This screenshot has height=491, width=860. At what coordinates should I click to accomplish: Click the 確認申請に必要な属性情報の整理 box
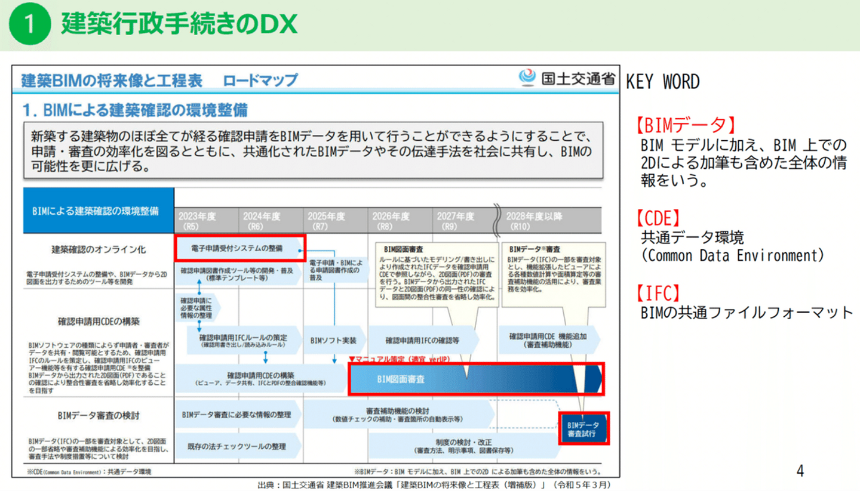click(196, 307)
